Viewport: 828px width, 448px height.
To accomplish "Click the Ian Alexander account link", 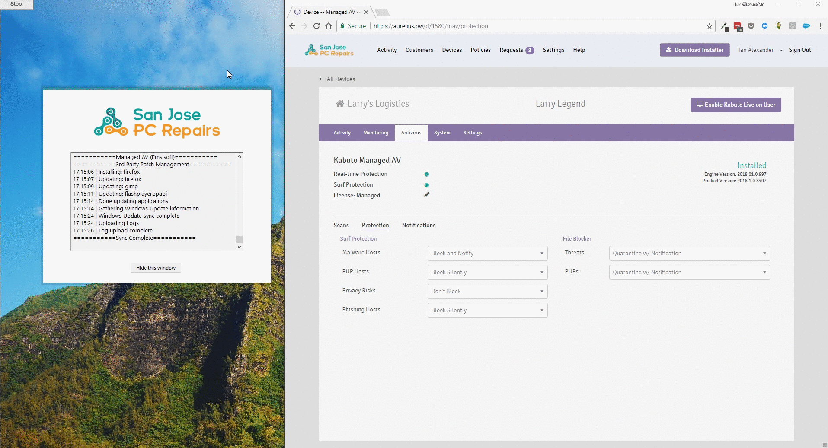I will pos(756,50).
